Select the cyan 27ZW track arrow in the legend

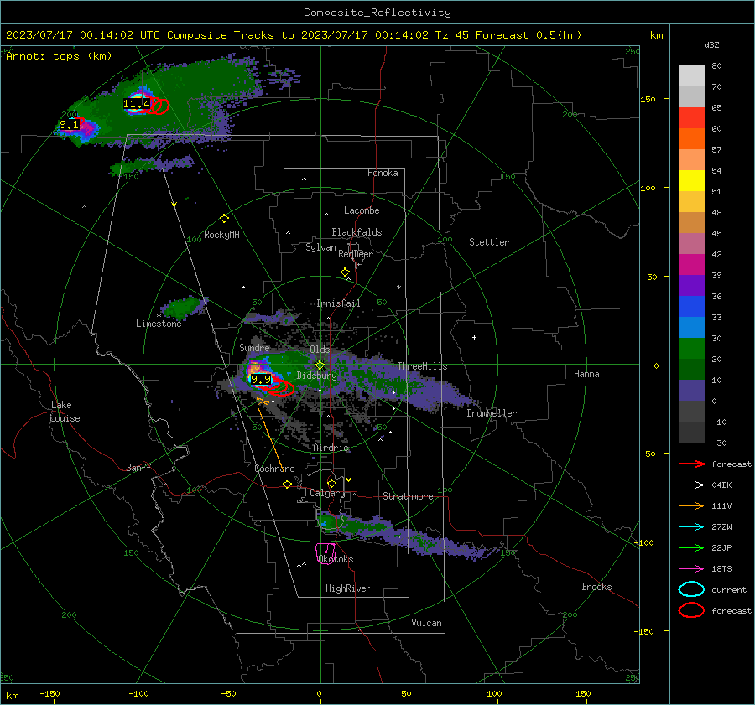coord(691,527)
